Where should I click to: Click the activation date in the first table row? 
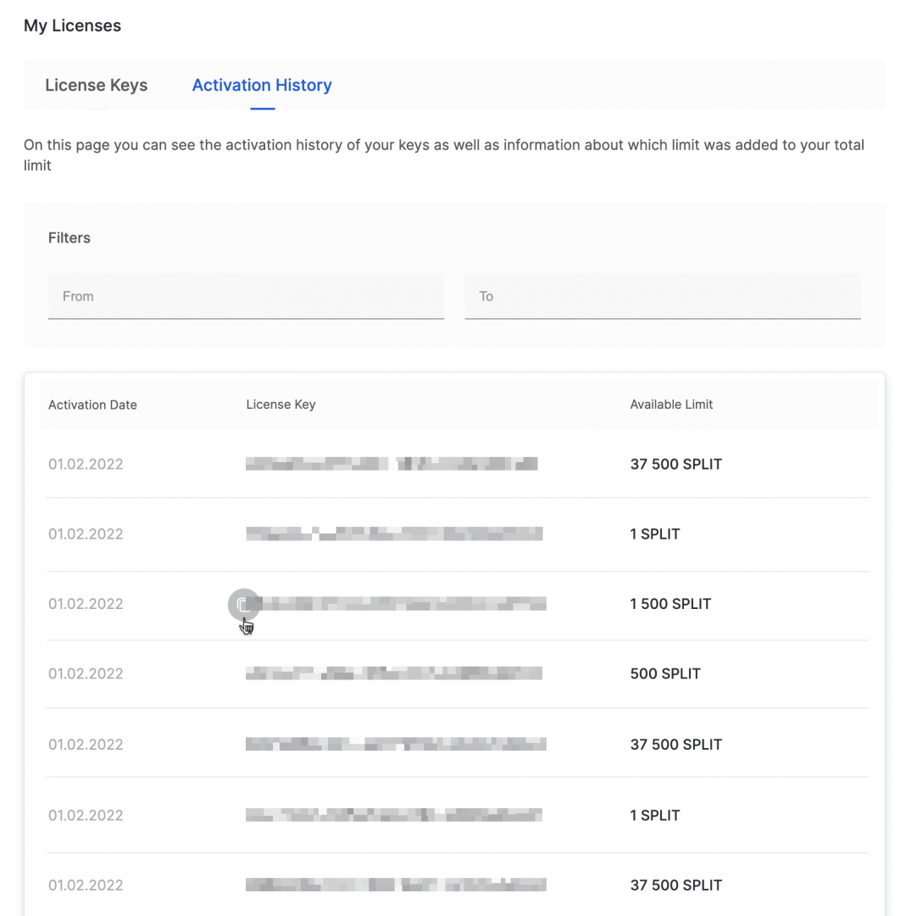click(86, 464)
